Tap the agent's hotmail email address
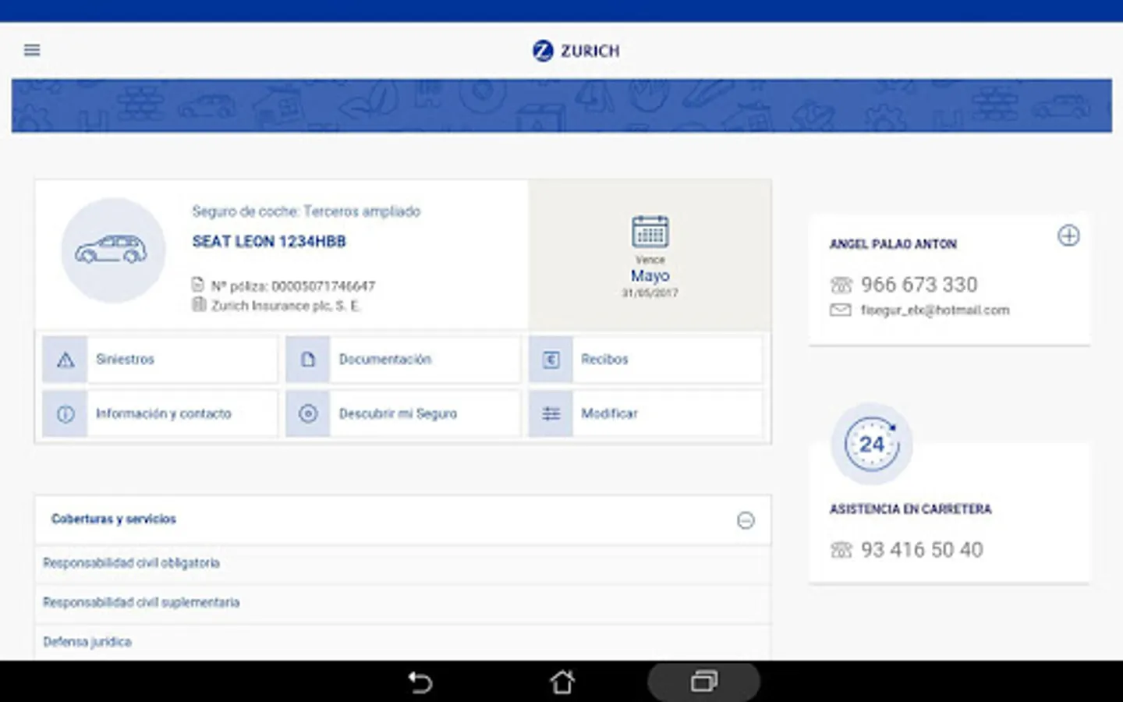The height and width of the screenshot is (702, 1123). tap(935, 310)
